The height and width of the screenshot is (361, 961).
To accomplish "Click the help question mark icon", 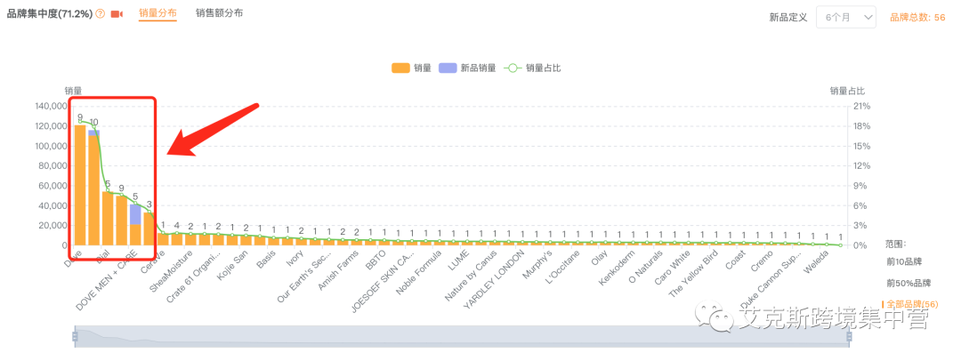I will pyautogui.click(x=100, y=14).
